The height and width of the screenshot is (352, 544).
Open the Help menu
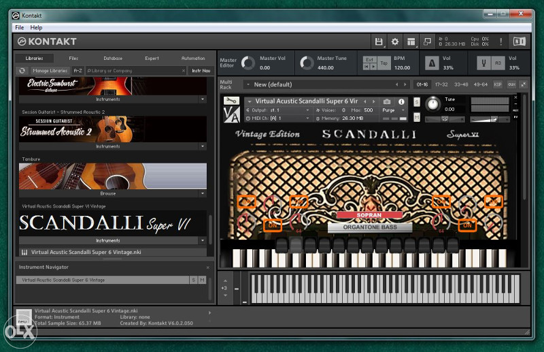coord(36,27)
